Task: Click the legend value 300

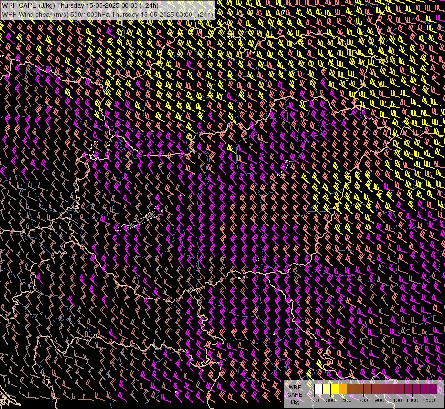Action: click(x=330, y=400)
